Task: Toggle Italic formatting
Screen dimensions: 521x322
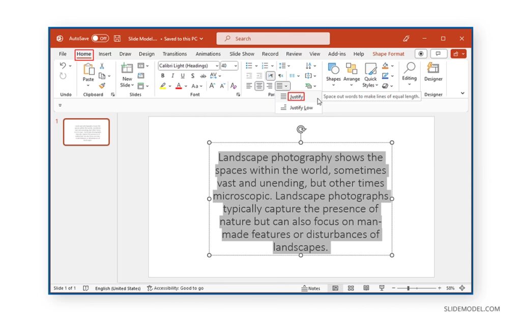Action: pos(172,76)
